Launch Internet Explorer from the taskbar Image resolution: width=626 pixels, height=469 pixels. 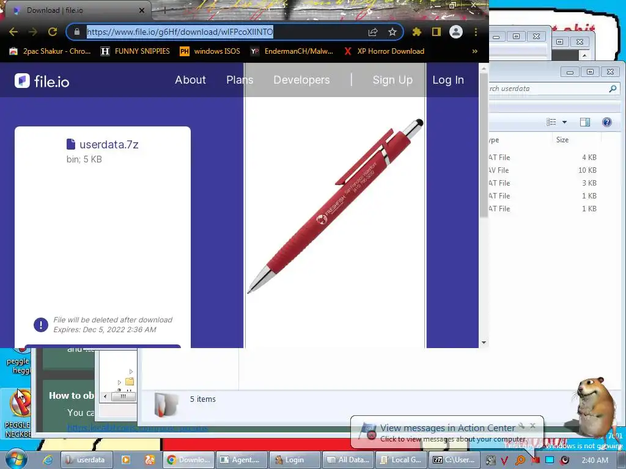pyautogui.click(x=48, y=460)
